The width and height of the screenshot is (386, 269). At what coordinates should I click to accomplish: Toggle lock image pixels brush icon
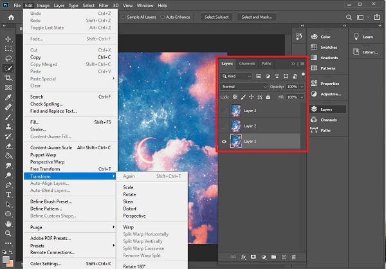click(243, 97)
